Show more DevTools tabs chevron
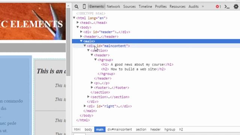This screenshot has height=135, width=240. pos(203,6)
